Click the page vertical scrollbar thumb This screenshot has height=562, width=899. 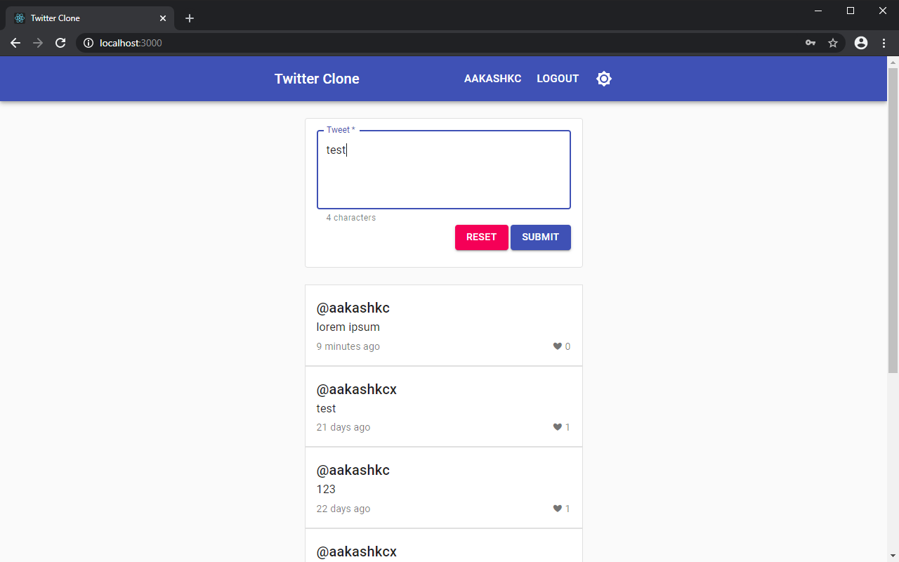tap(893, 220)
